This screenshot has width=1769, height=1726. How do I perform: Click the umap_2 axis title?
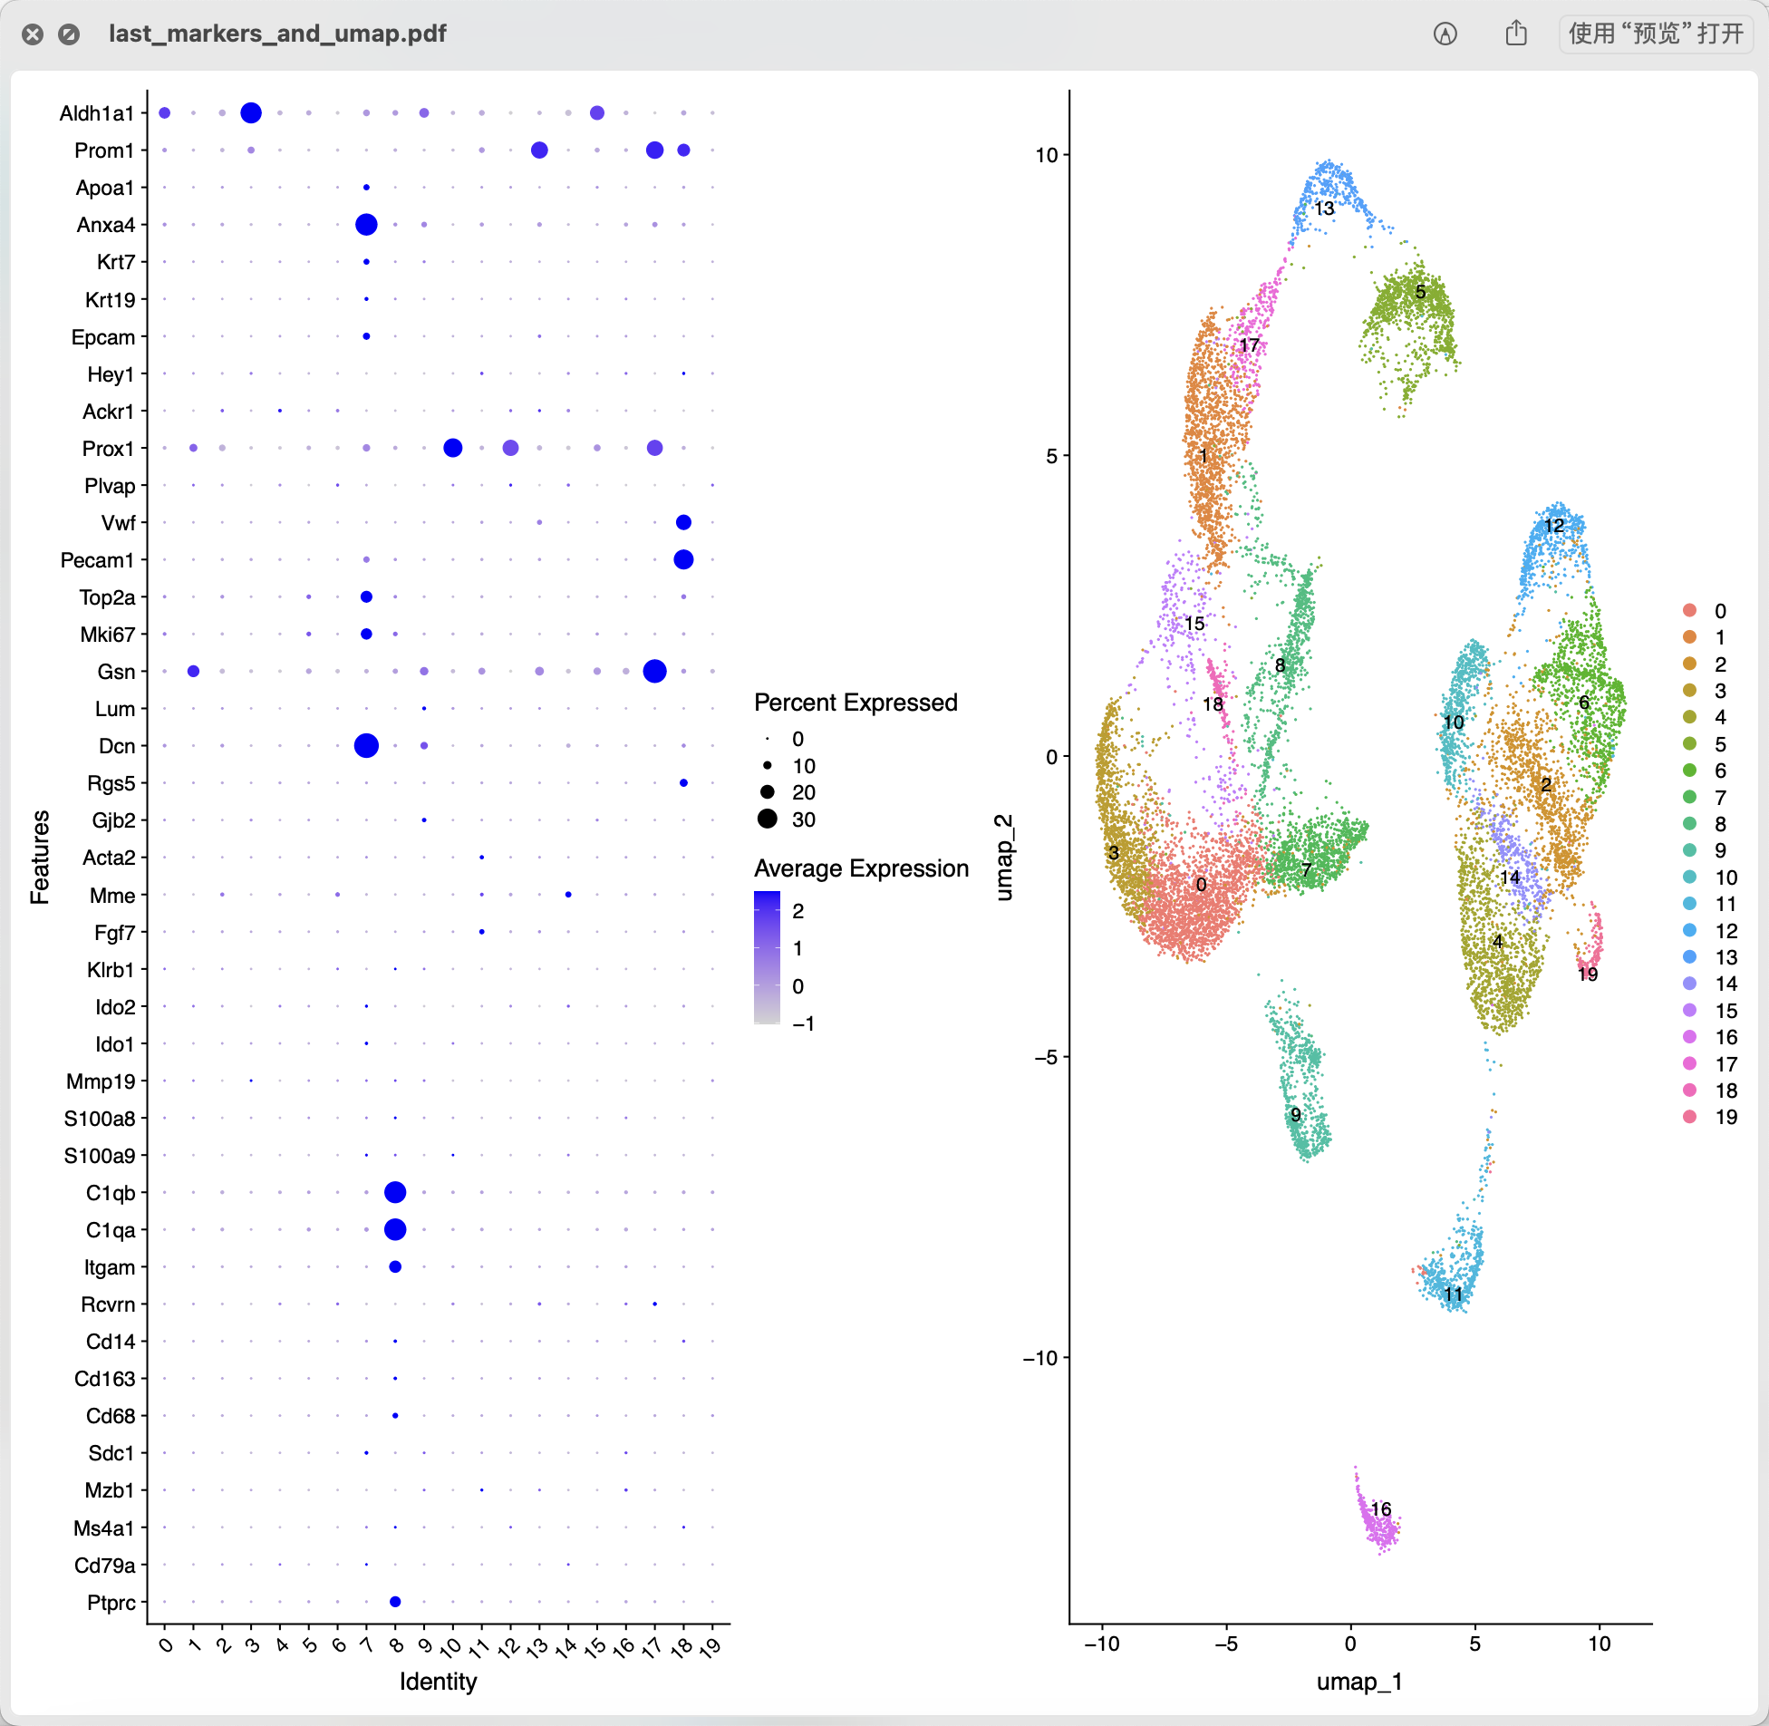1003,857
